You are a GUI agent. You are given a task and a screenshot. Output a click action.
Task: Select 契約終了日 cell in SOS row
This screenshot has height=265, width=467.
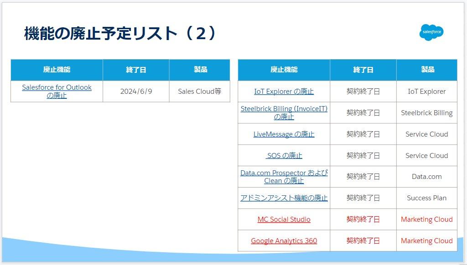coord(363,156)
